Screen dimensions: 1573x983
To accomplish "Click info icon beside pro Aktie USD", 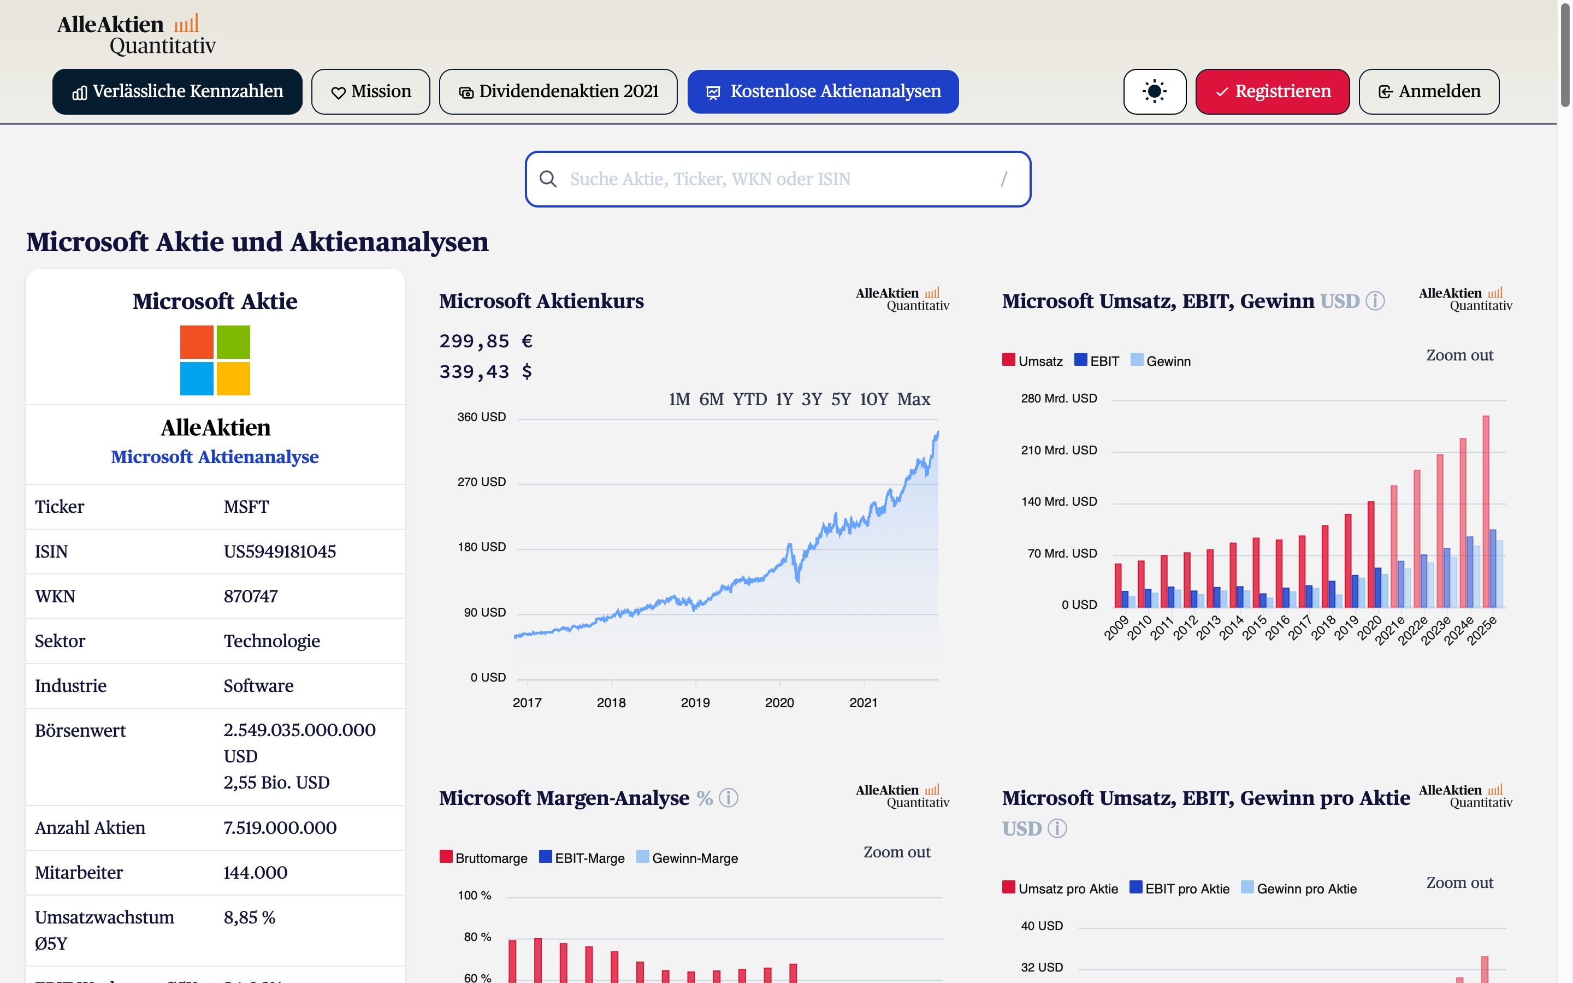I will [1057, 828].
